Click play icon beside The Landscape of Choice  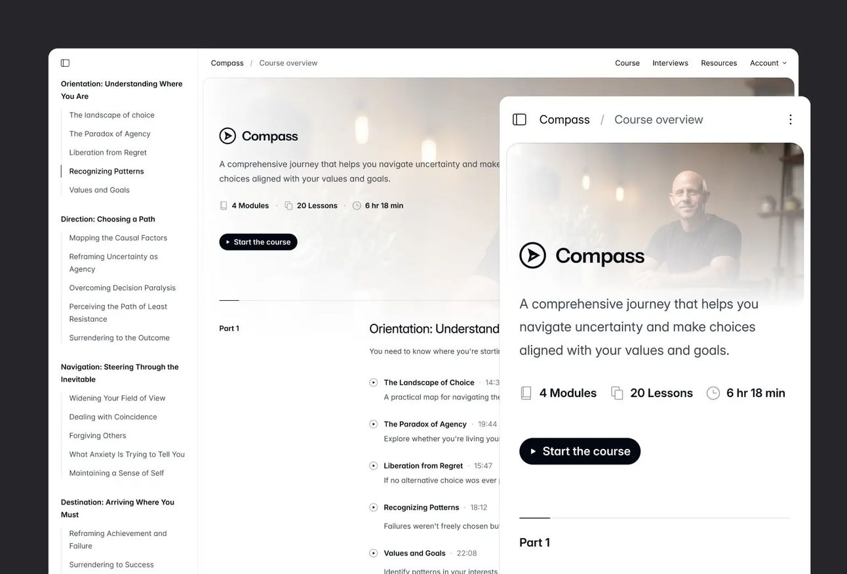[374, 383]
